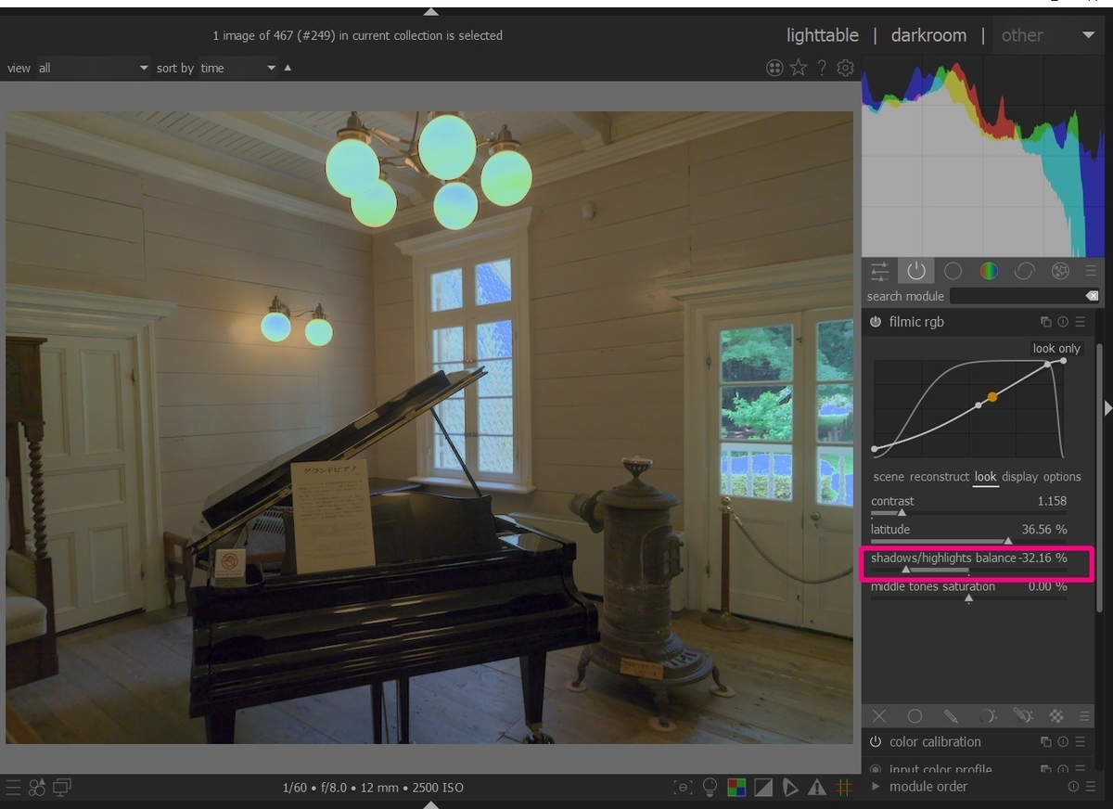The image size is (1113, 809).
Task: Open the view filter dropdown
Action: tap(93, 68)
